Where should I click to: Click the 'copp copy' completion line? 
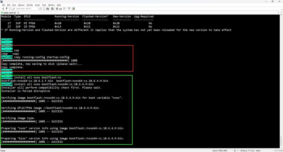[x=10, y=54]
